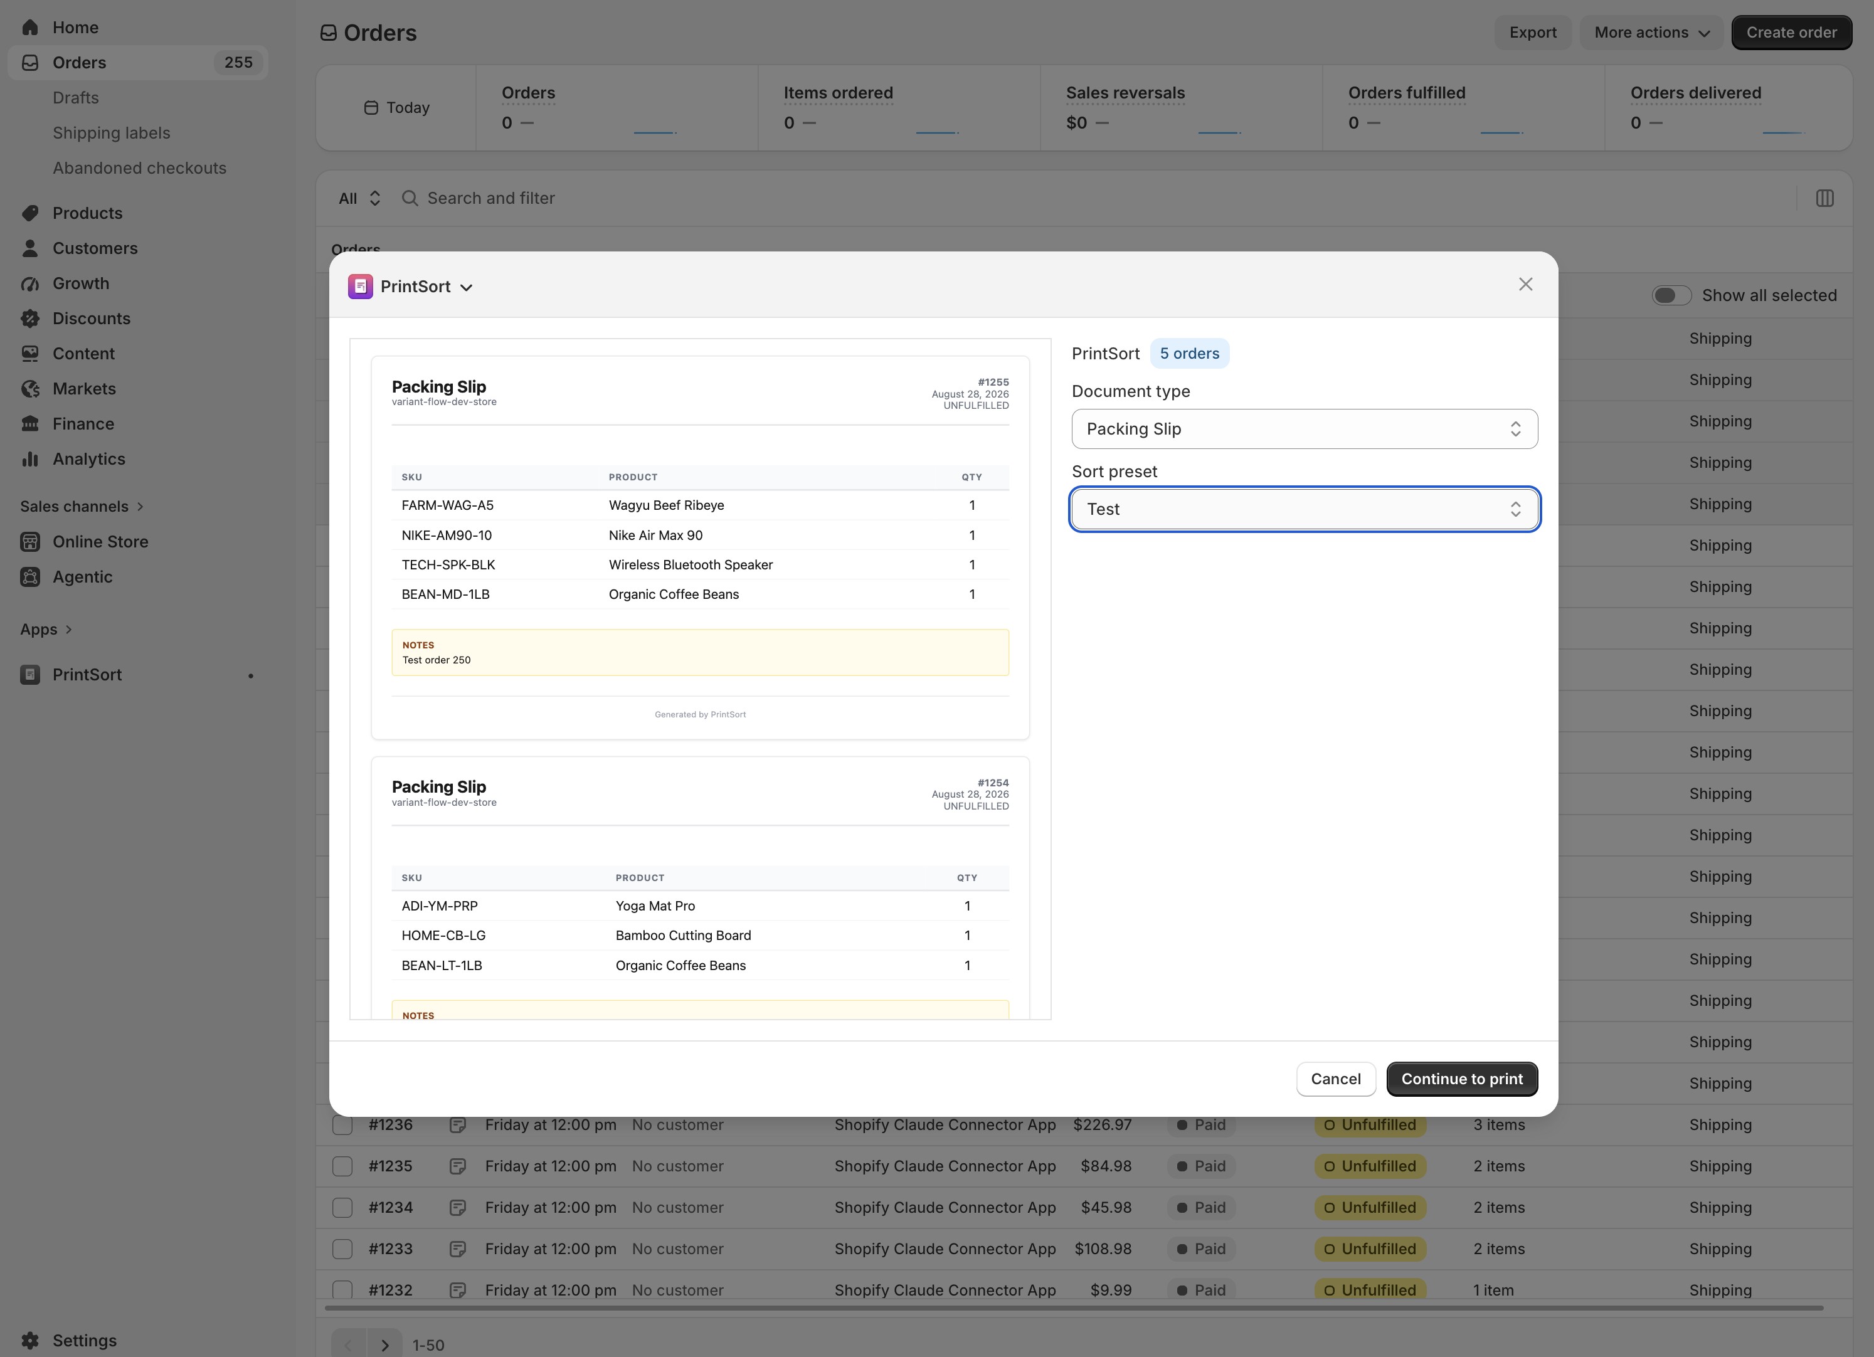Image resolution: width=1874 pixels, height=1357 pixels.
Task: Click the Settings gear icon
Action: coord(29,1341)
